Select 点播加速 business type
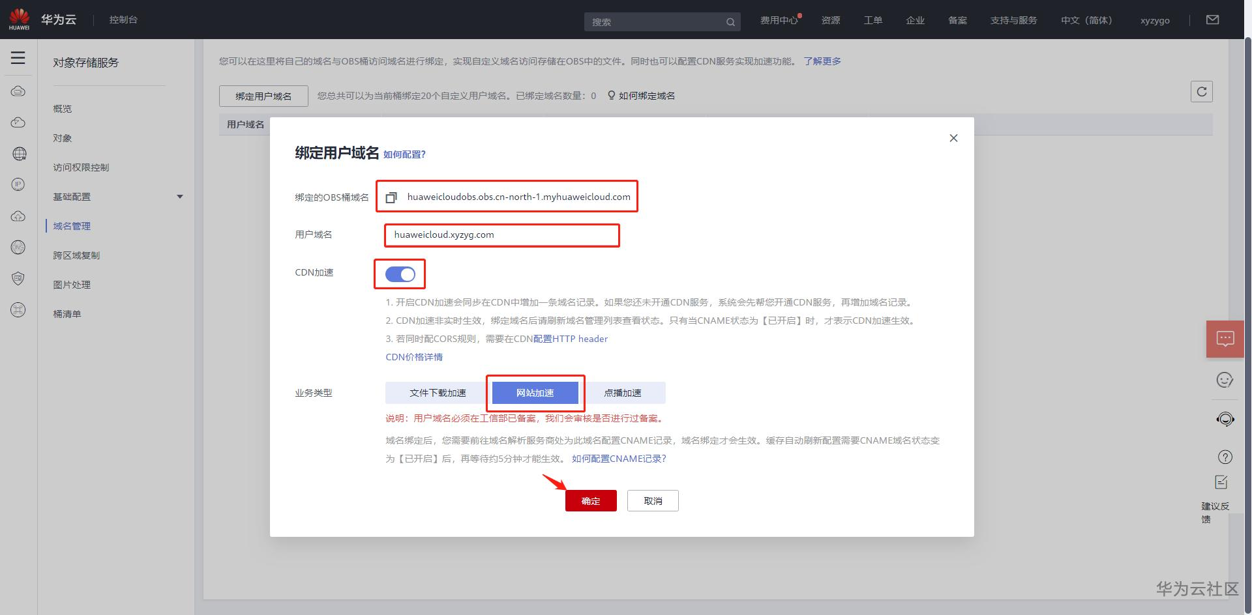The height and width of the screenshot is (615, 1252). click(622, 393)
